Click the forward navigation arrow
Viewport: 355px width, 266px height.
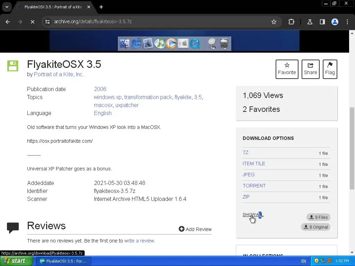[x=20, y=22]
